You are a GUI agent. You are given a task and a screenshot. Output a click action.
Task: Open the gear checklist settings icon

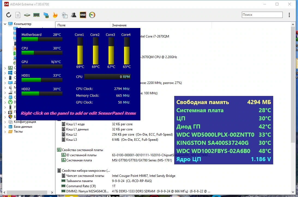65,15
